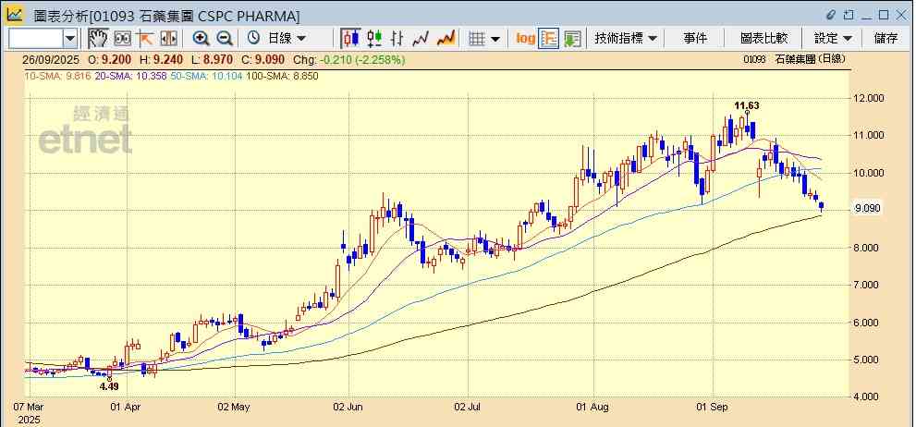Open the stock code combo box arrow
This screenshot has height=427, width=916.
(x=70, y=39)
